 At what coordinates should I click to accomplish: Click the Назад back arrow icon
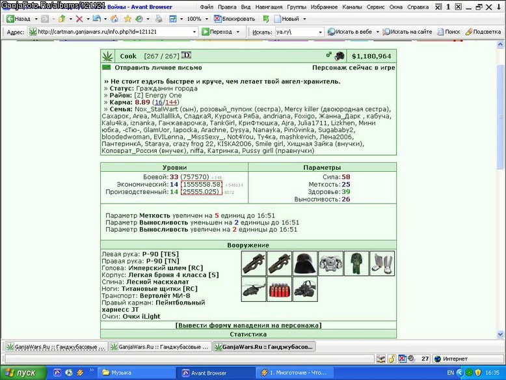[10, 19]
